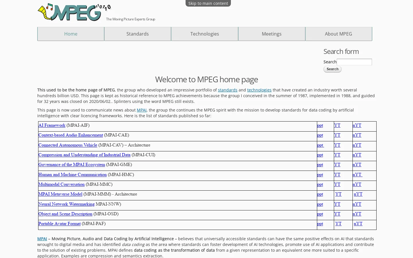Open nYT link for Connected Autonomous Vehicle
413x258 pixels.
[x=357, y=145]
